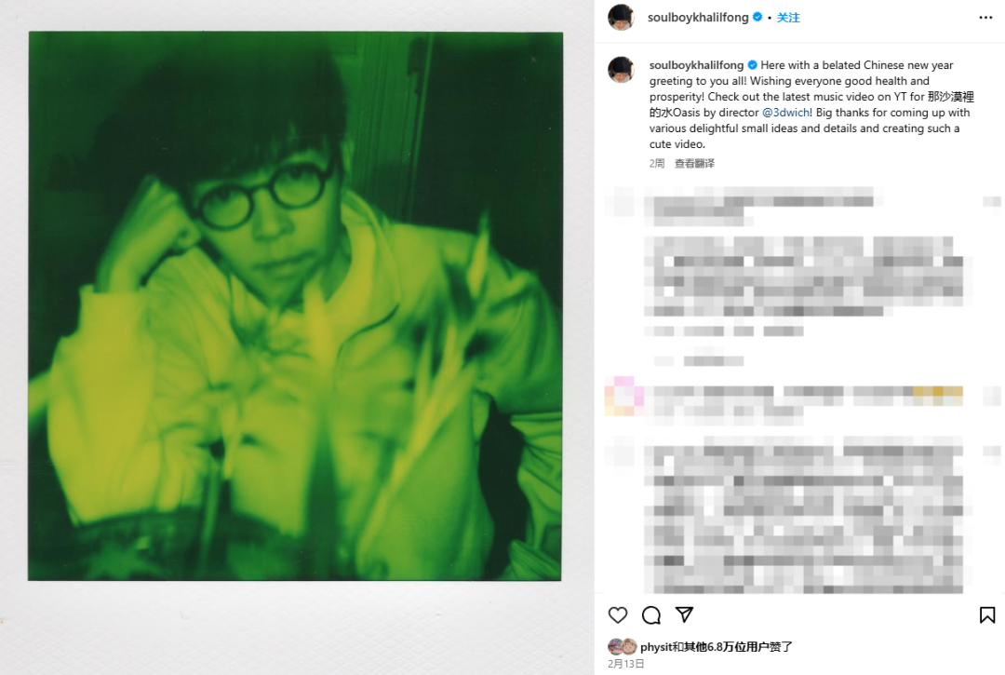Like the first blurred comment's heart
This screenshot has width=1005, height=675.
[x=992, y=202]
